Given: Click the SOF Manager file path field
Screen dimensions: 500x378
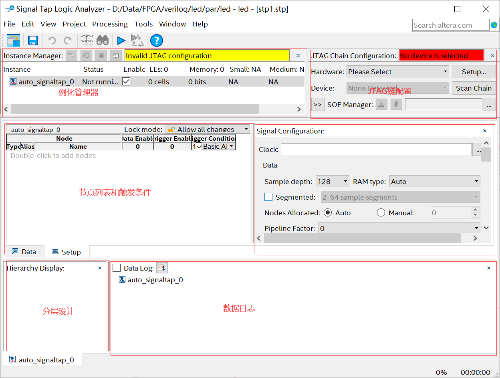Looking at the screenshot, I should point(444,105).
